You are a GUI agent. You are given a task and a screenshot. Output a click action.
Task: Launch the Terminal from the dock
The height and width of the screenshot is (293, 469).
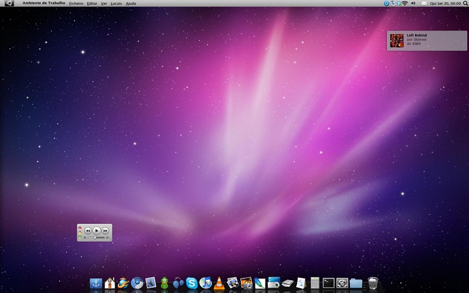[x=329, y=283]
